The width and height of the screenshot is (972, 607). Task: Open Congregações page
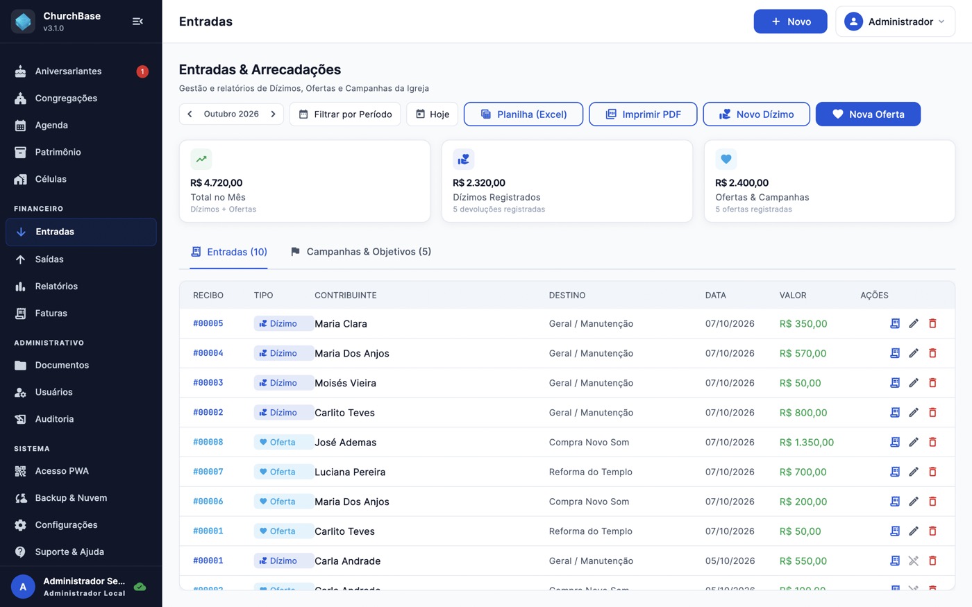pos(81,99)
